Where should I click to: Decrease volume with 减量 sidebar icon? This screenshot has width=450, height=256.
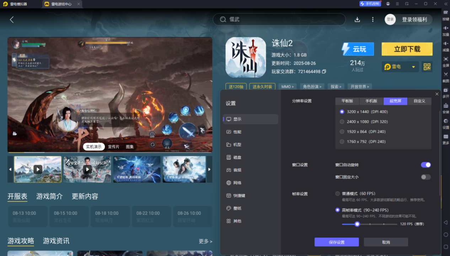pos(446,47)
